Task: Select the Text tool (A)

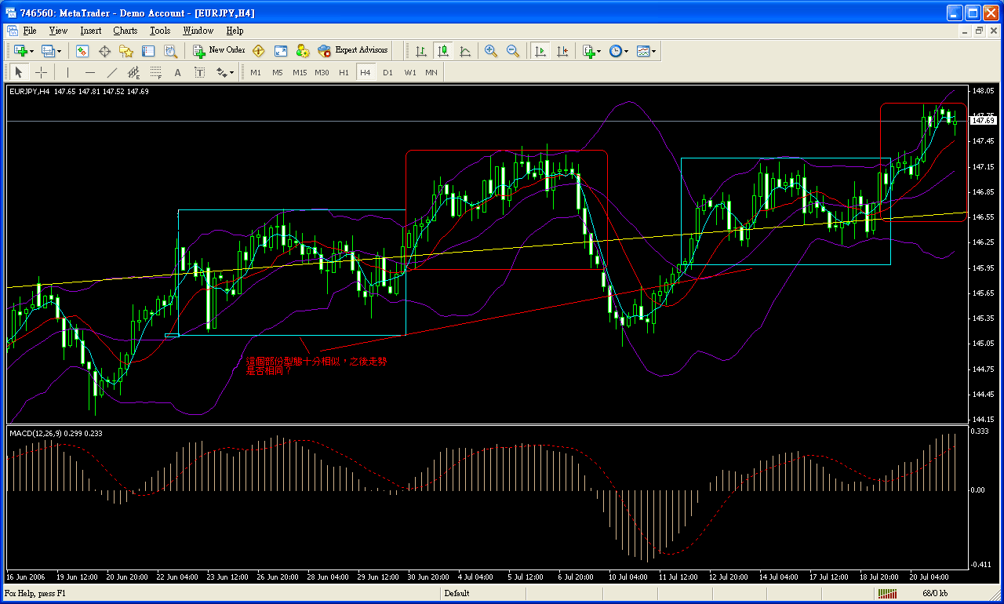Action: pyautogui.click(x=178, y=72)
